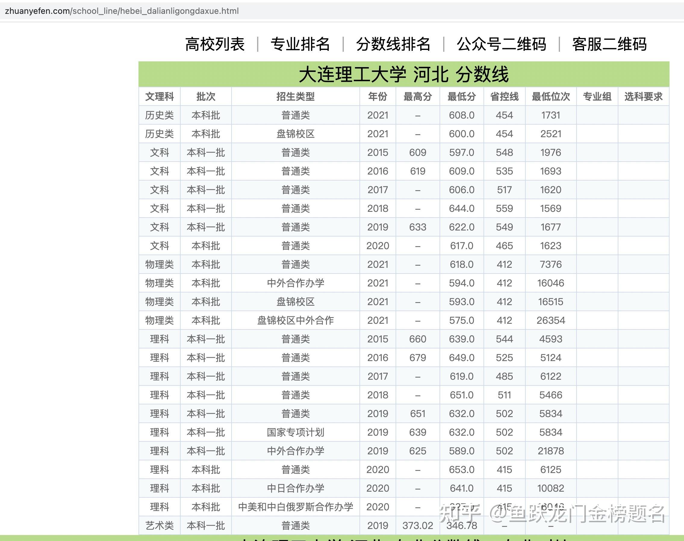Screen dimensions: 684x541
Task: Click the browser address bar URL
Action: click(122, 11)
